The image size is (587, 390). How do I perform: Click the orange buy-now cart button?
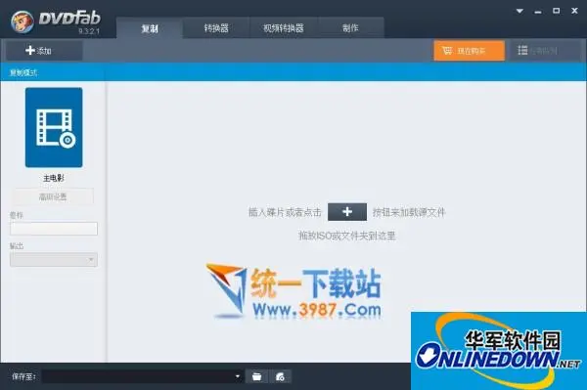coord(469,51)
